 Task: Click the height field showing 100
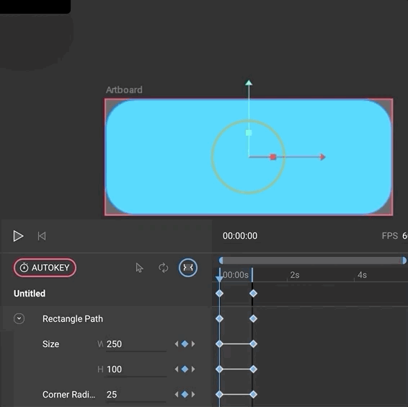[x=136, y=369]
